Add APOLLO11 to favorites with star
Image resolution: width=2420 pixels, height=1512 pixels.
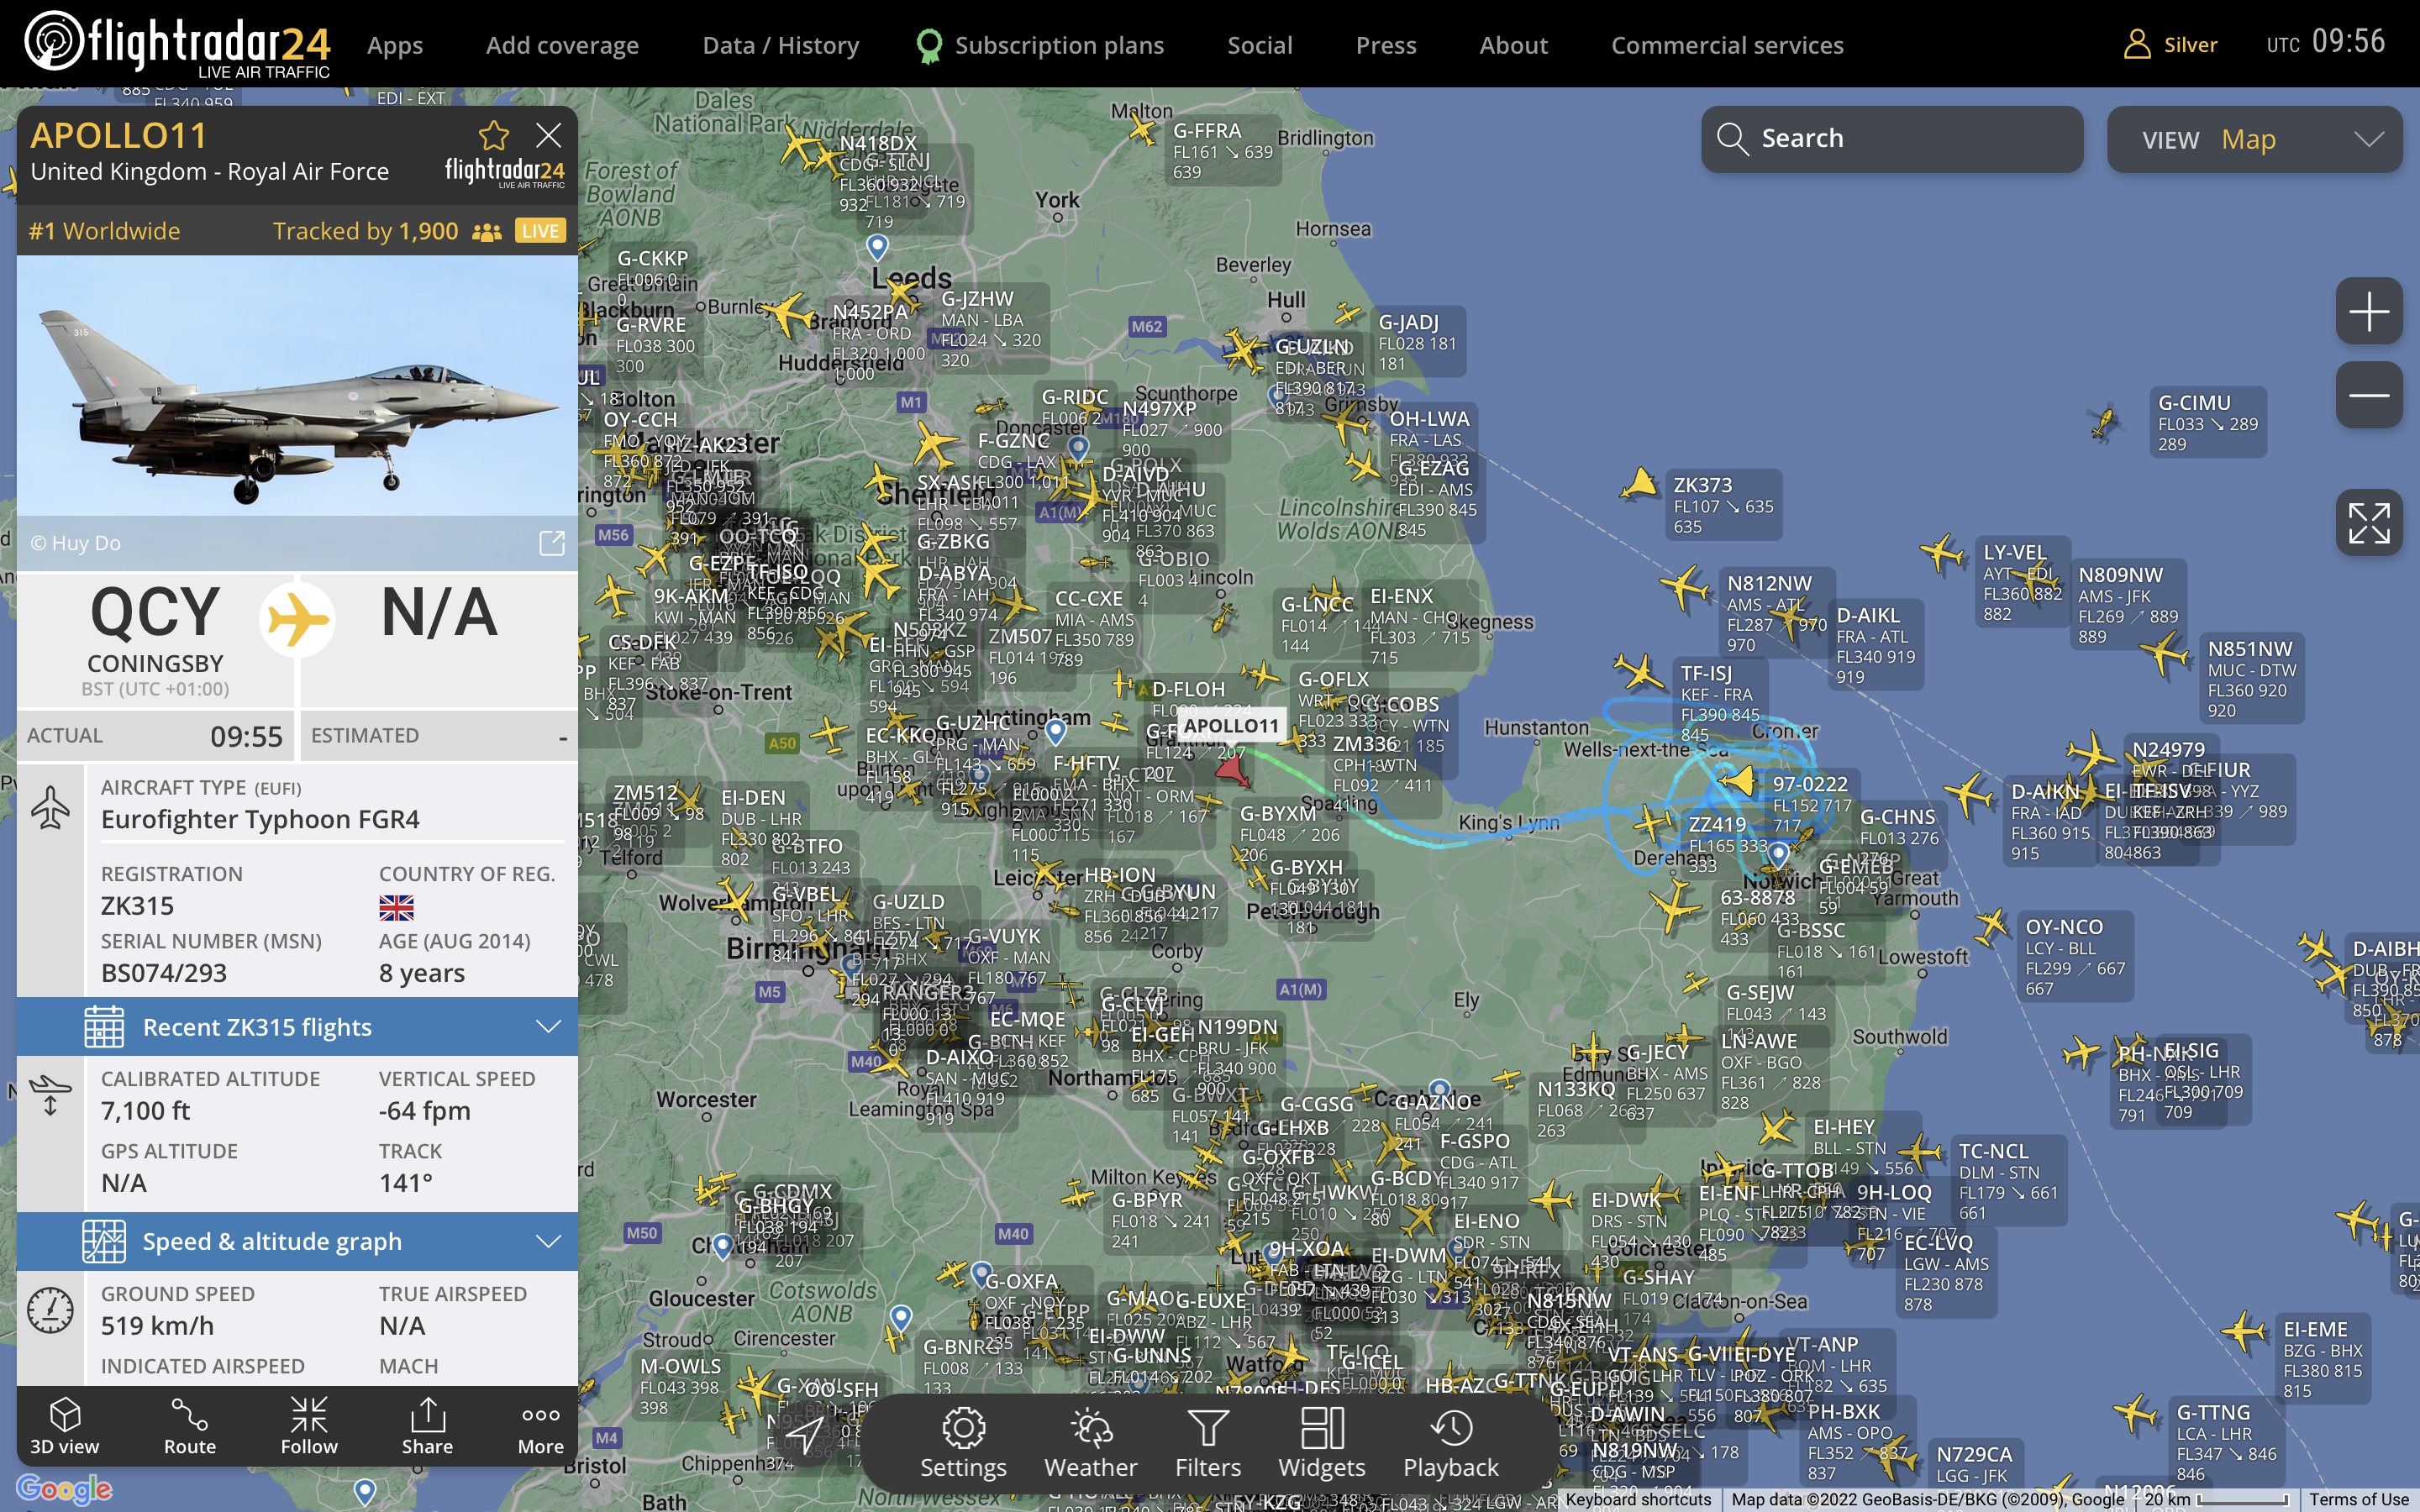(x=494, y=135)
